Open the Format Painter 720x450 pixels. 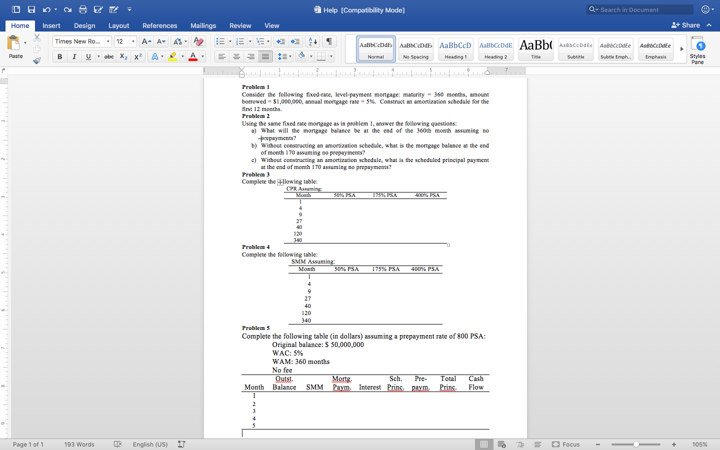click(x=36, y=60)
